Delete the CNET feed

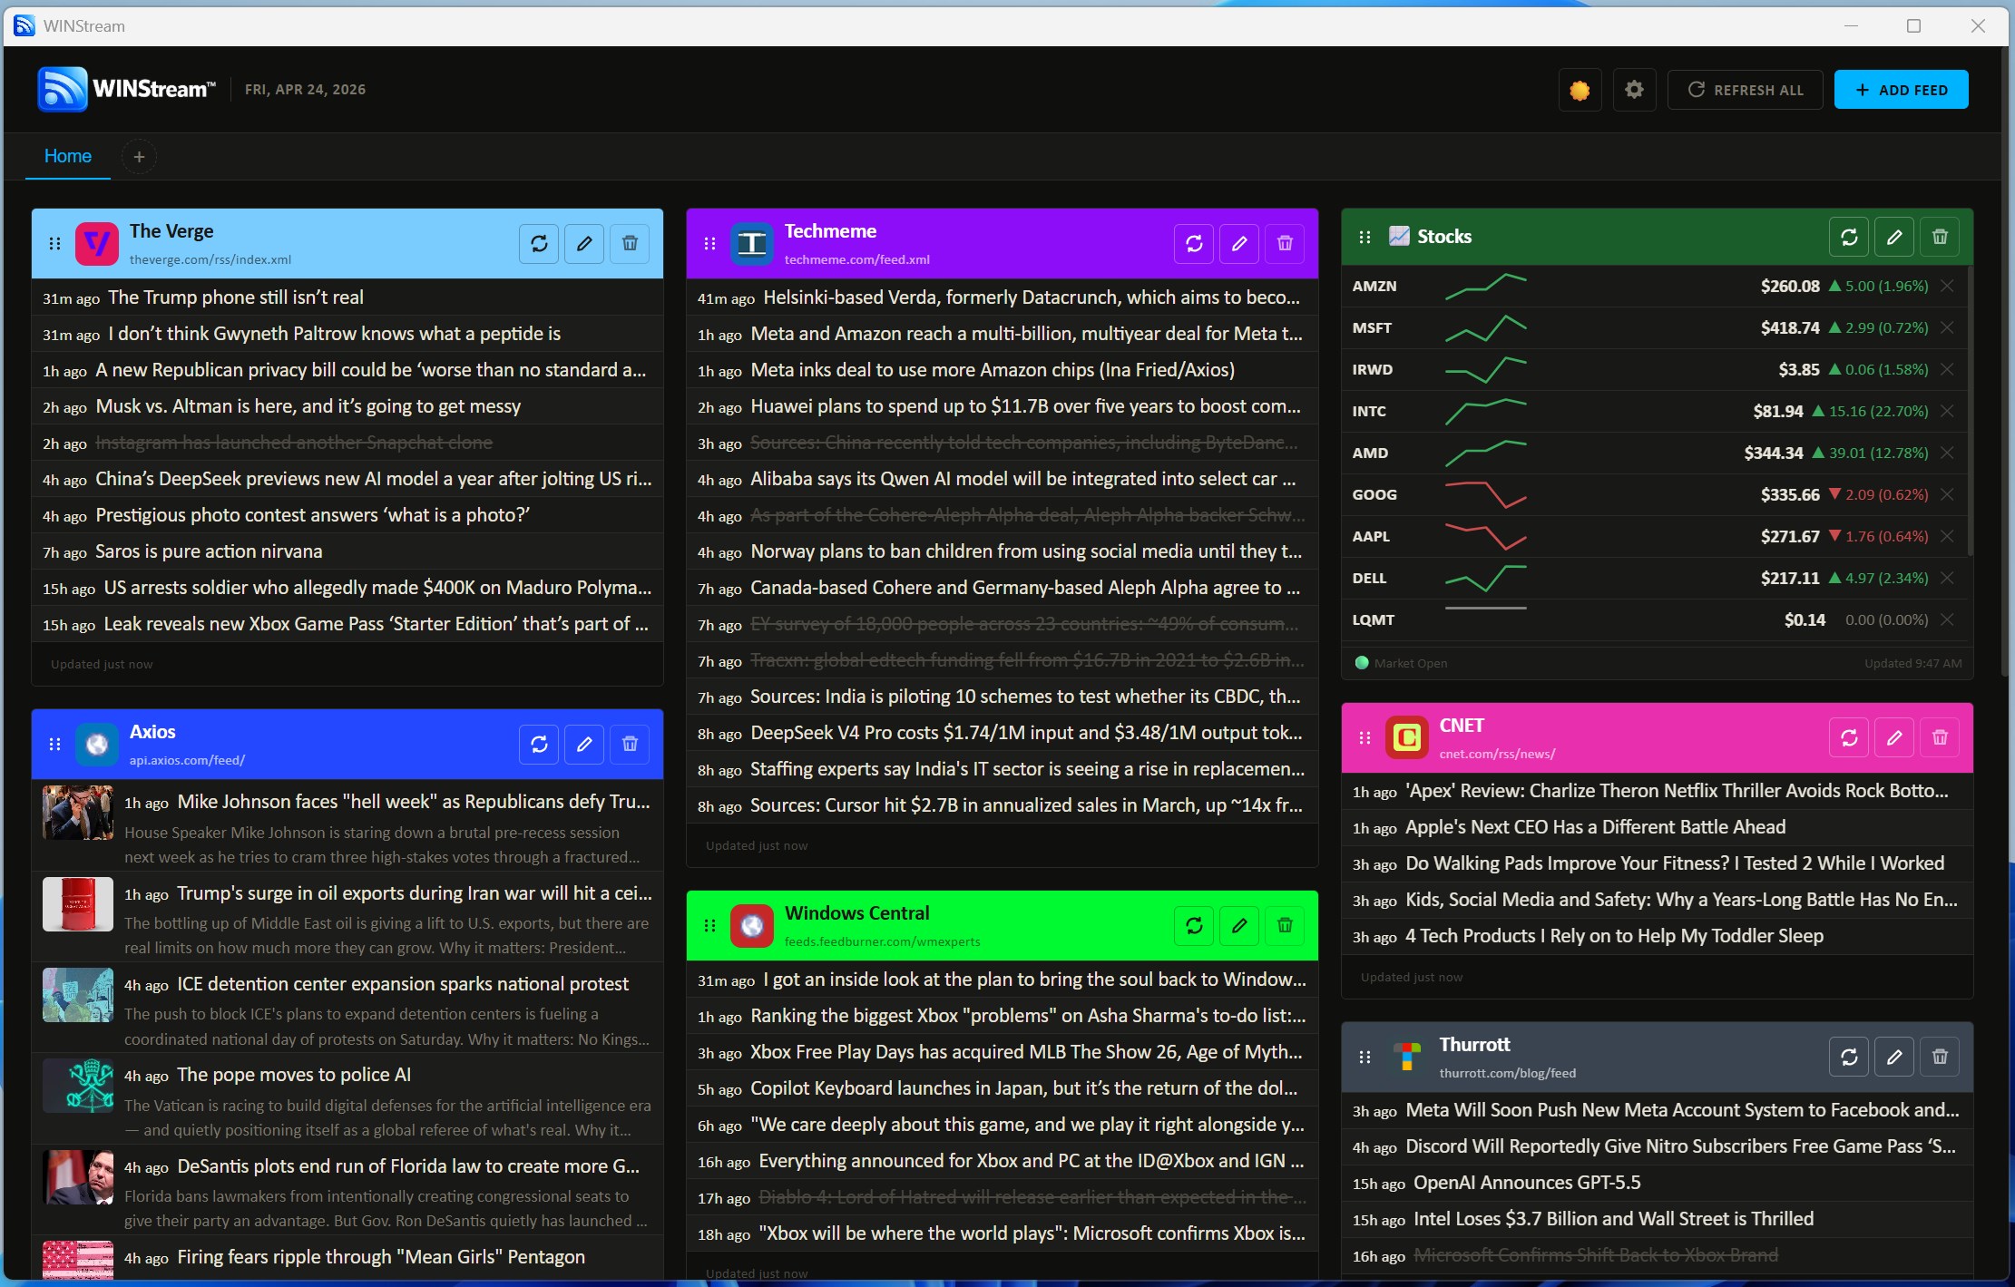[x=1940, y=737]
